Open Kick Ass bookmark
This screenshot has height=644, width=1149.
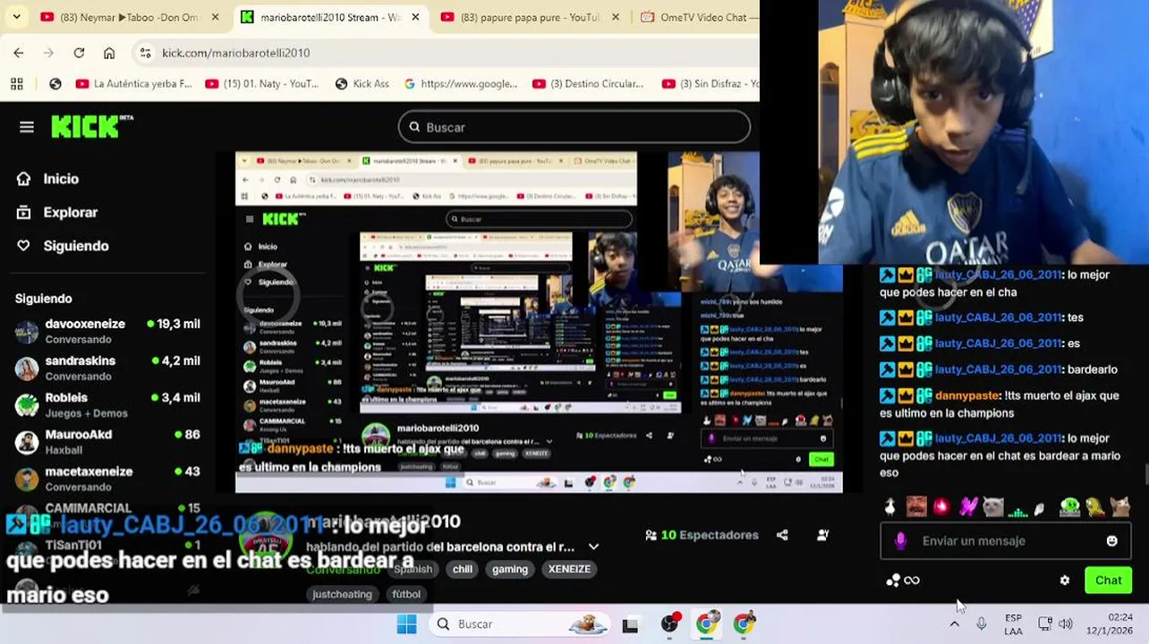pos(362,83)
